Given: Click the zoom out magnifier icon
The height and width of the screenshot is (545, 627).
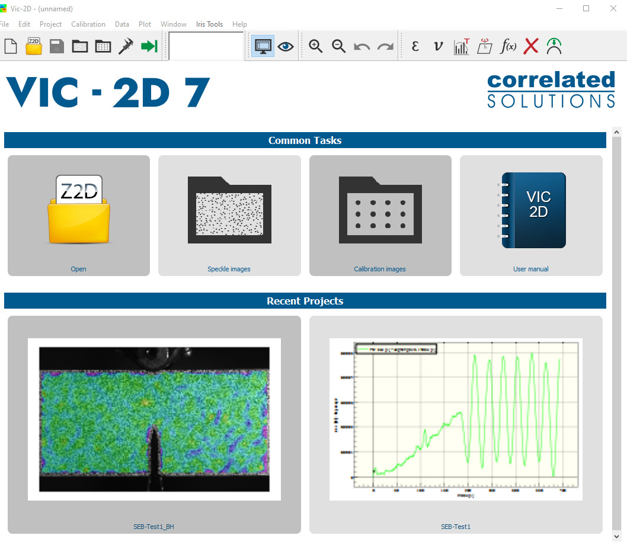Looking at the screenshot, I should click(339, 46).
